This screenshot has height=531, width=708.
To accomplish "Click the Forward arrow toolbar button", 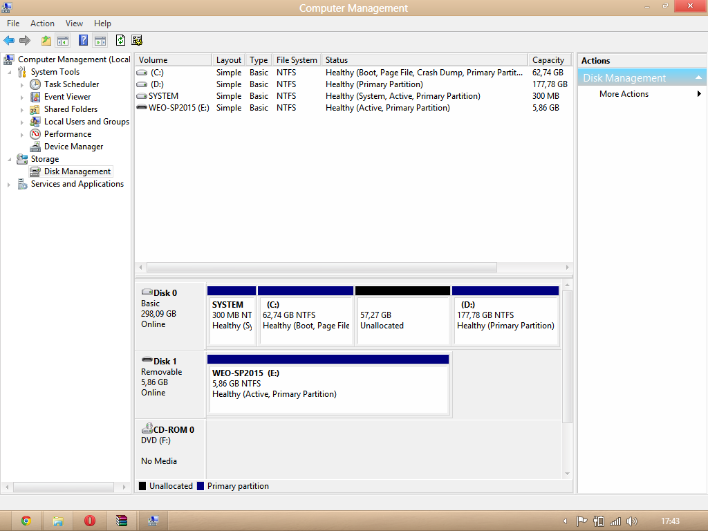I will [x=25, y=41].
